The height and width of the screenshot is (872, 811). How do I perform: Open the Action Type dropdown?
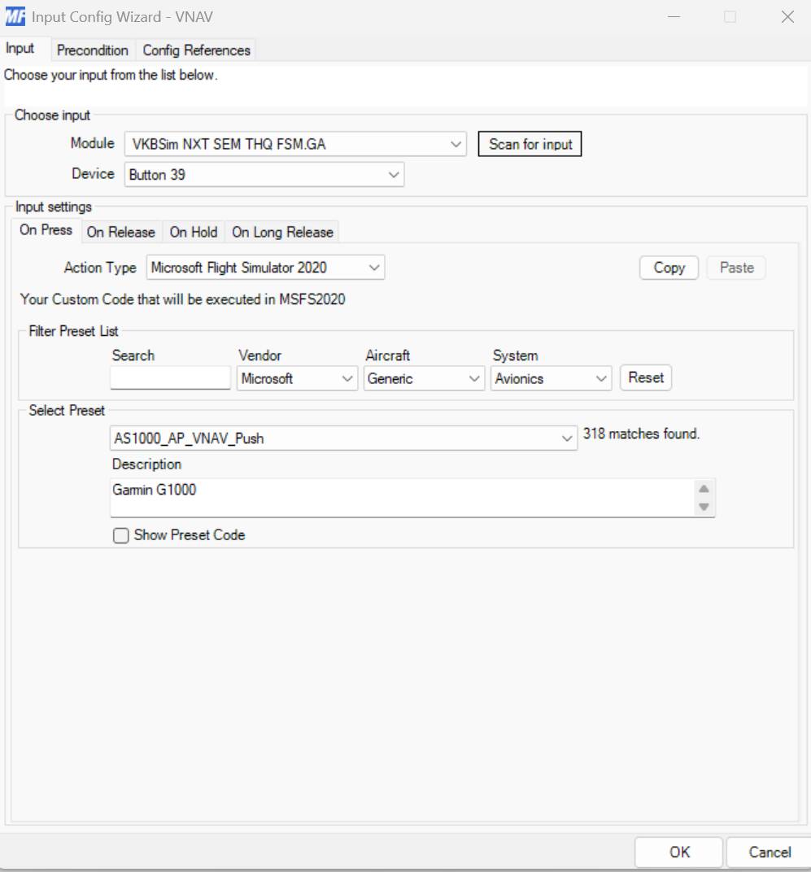pos(265,268)
